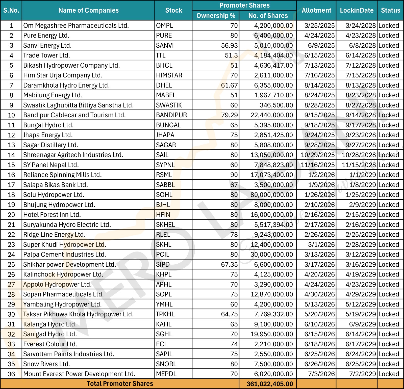Select serial number 36 cell
This screenshot has height=389, width=404.
pos(11,374)
